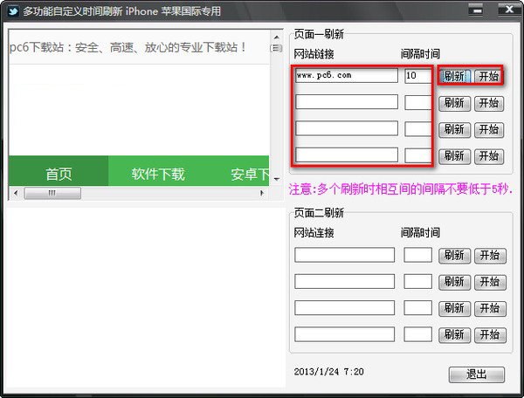Focus page one fourth row link field

point(347,155)
